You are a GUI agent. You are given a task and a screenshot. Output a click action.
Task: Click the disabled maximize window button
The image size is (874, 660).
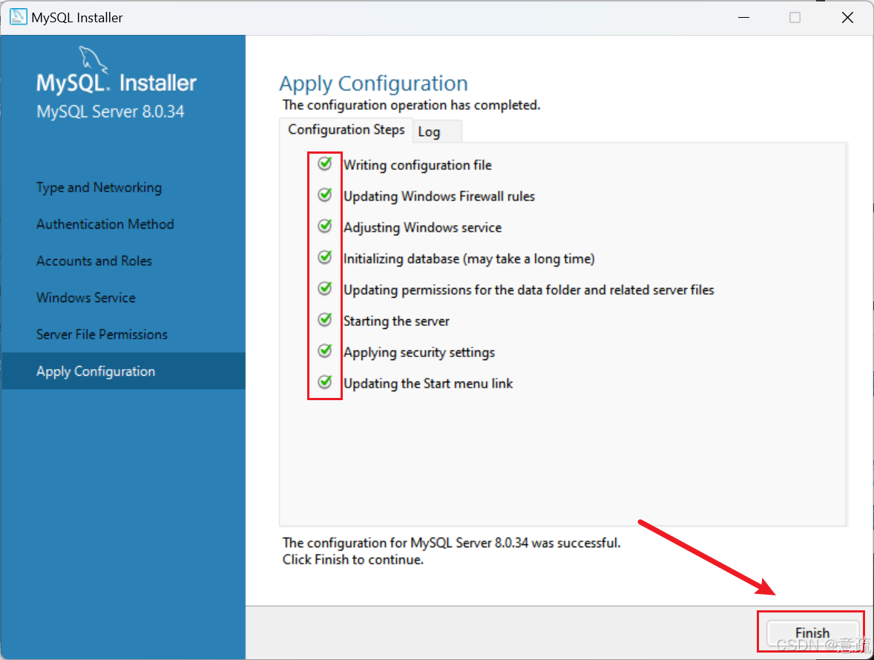coord(795,17)
